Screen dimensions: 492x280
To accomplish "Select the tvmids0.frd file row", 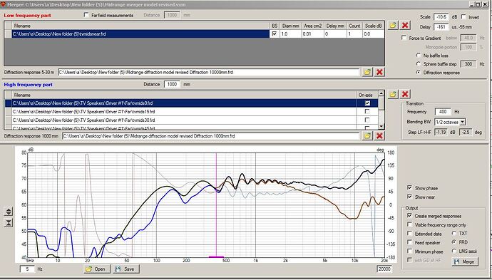I will tap(184, 103).
